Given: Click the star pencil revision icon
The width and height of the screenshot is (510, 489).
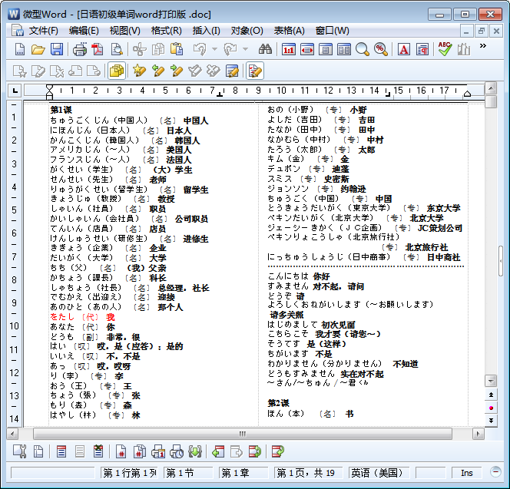Looking at the screenshot, I should pos(139,71).
